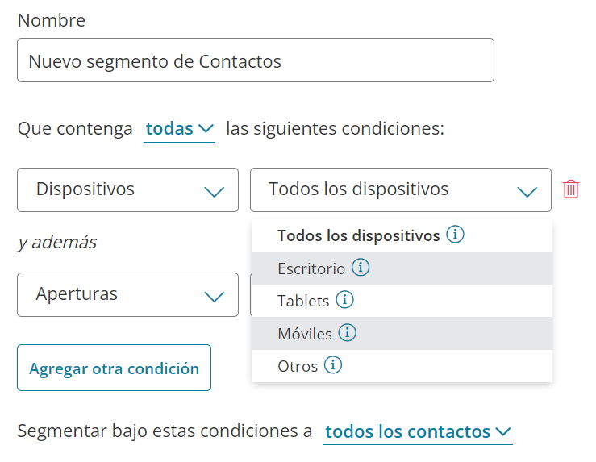Select Todos los dispositivos from the list

pyautogui.click(x=358, y=235)
